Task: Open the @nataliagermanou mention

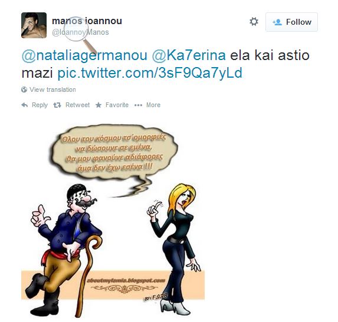Action: (x=84, y=55)
